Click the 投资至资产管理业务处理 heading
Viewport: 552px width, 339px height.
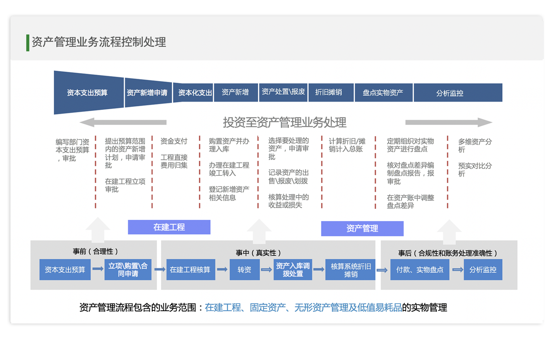[284, 122]
